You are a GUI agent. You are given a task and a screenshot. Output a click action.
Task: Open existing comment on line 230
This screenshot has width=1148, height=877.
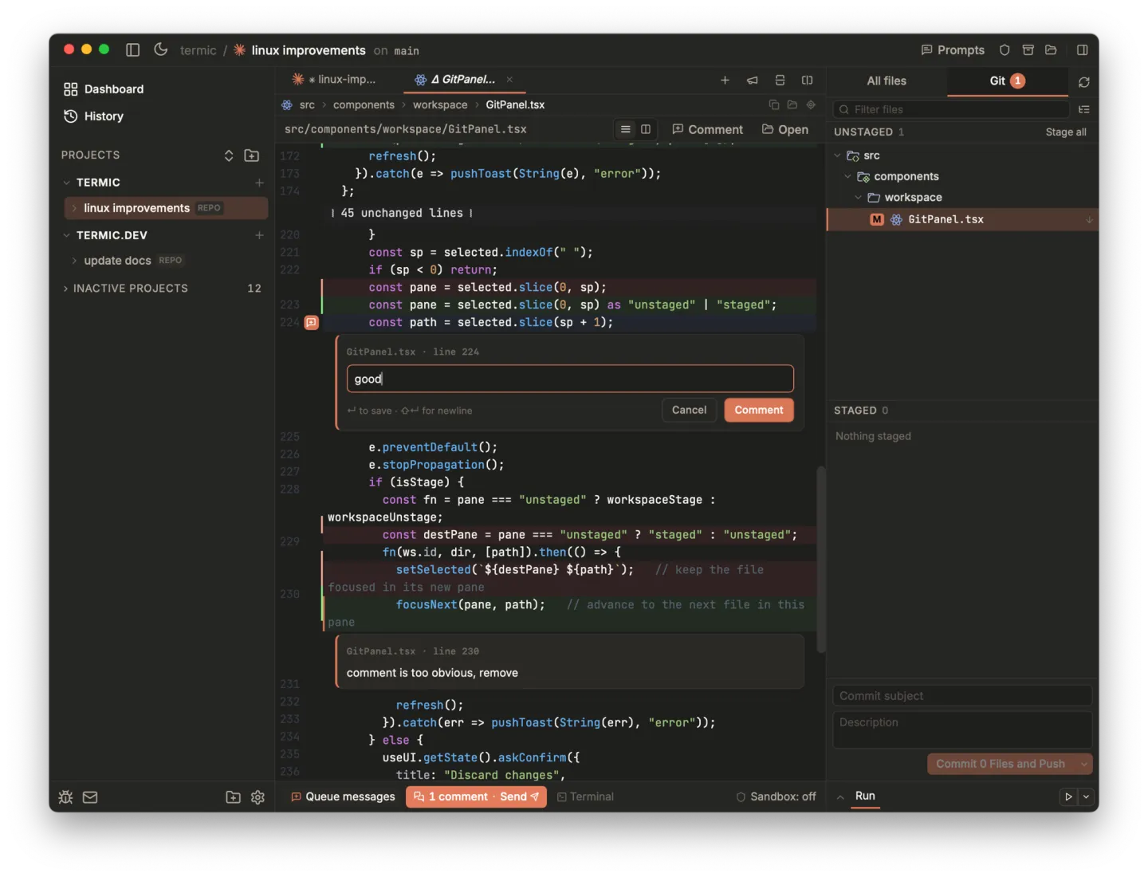point(570,662)
